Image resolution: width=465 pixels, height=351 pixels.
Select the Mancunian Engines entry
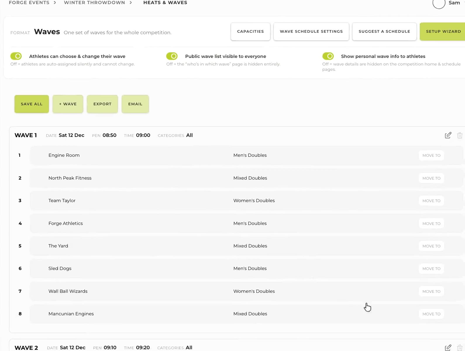point(71,314)
